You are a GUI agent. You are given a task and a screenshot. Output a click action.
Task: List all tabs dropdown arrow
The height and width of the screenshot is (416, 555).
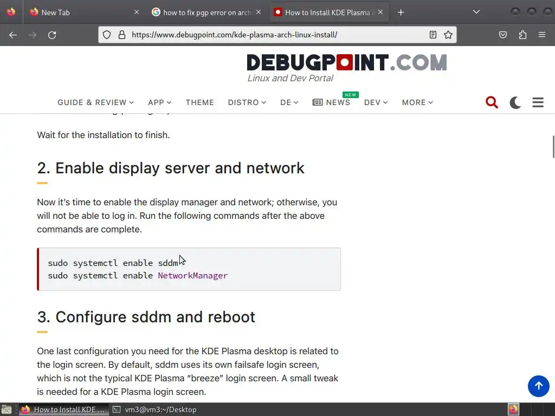pos(476,12)
